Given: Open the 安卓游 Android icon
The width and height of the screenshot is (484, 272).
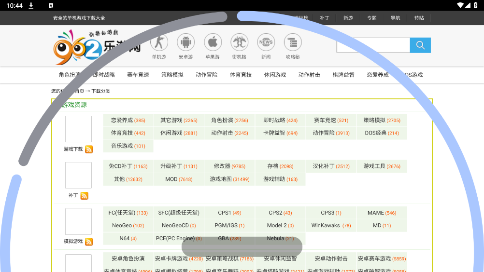Looking at the screenshot, I should tap(186, 42).
